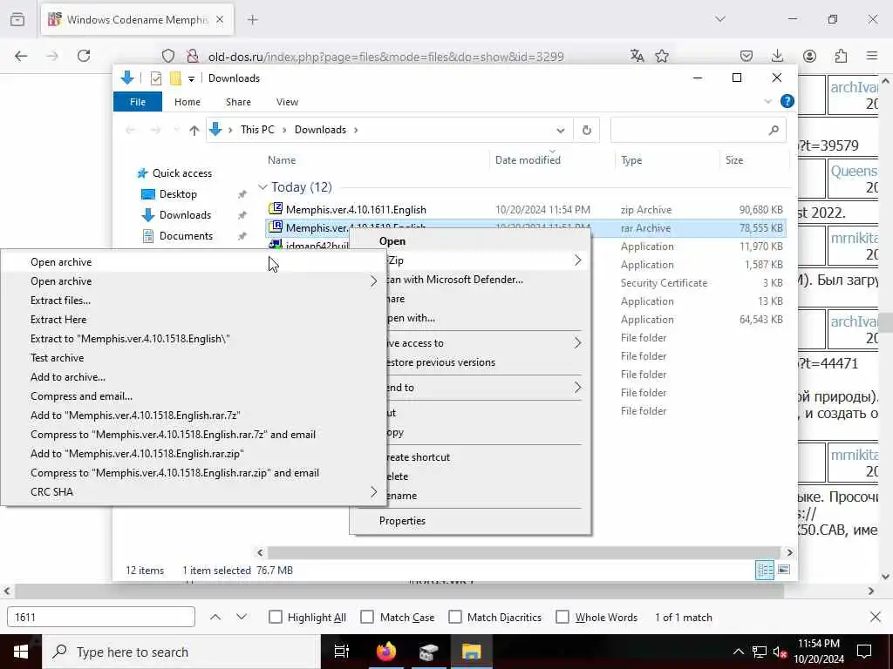Click Firefox back navigation arrow
The image size is (893, 669).
coord(21,56)
